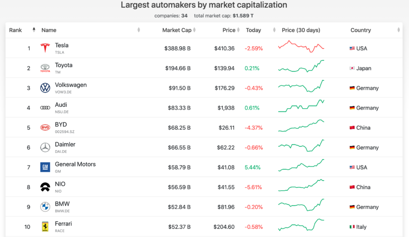Open the Tesla company link

pos(61,45)
